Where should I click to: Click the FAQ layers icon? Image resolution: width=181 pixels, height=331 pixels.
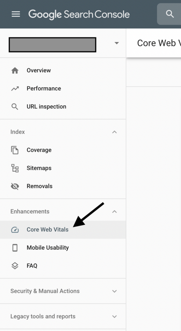coord(15,266)
